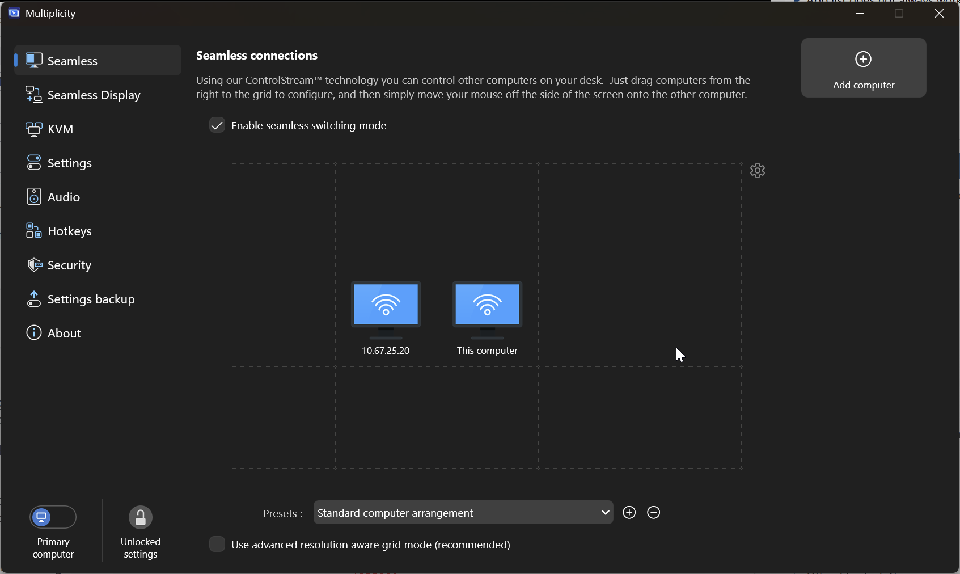Click the Multiplicity app icon in title bar
The height and width of the screenshot is (574, 960).
[14, 13]
